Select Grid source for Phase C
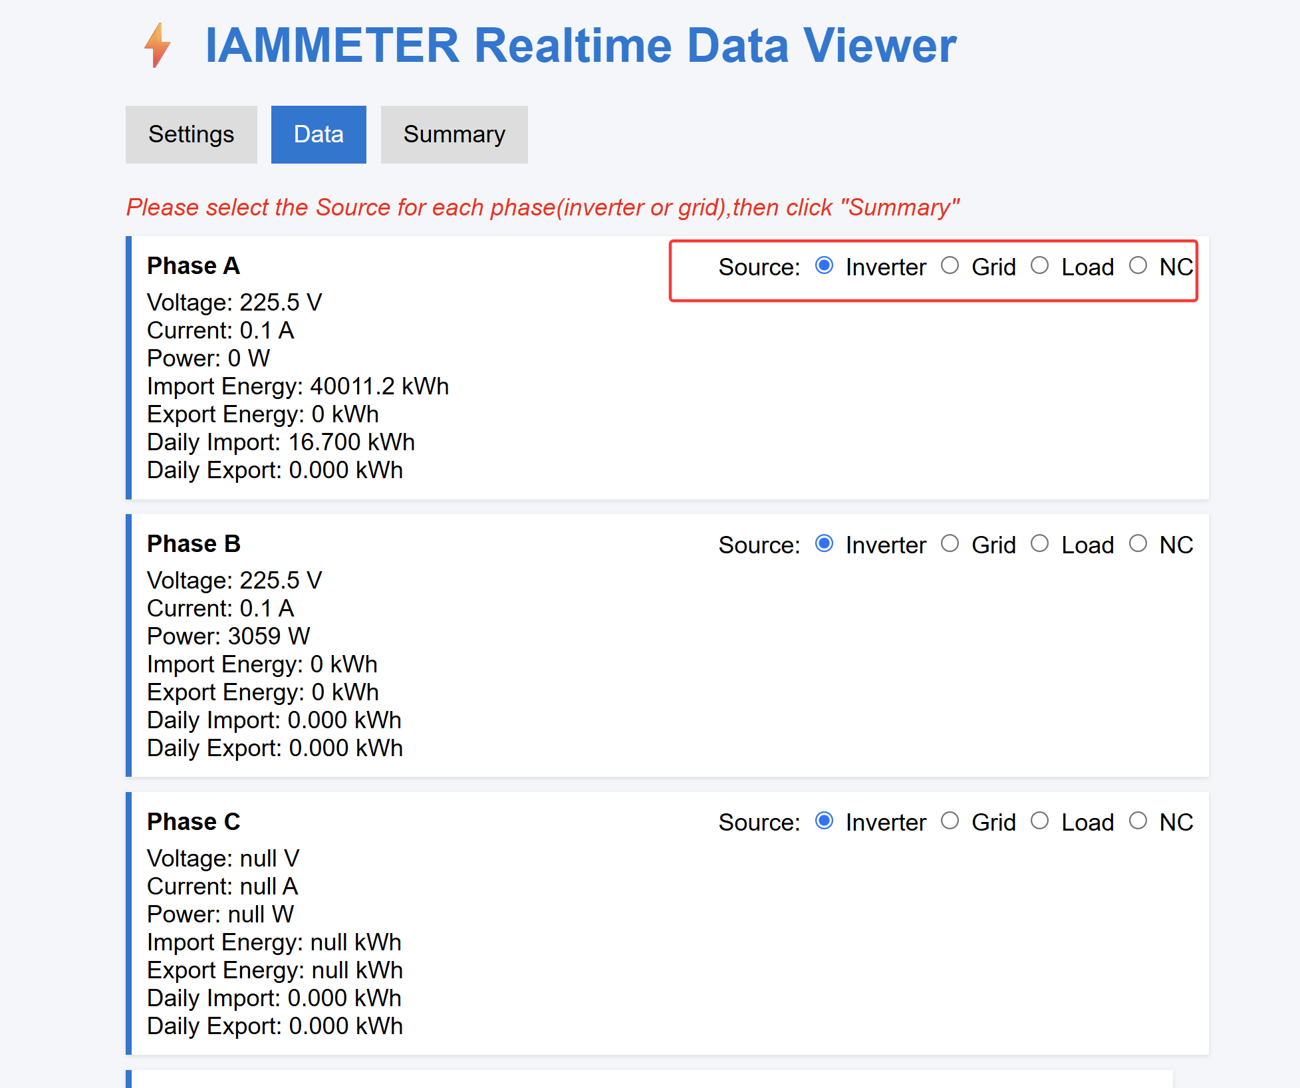 click(950, 821)
